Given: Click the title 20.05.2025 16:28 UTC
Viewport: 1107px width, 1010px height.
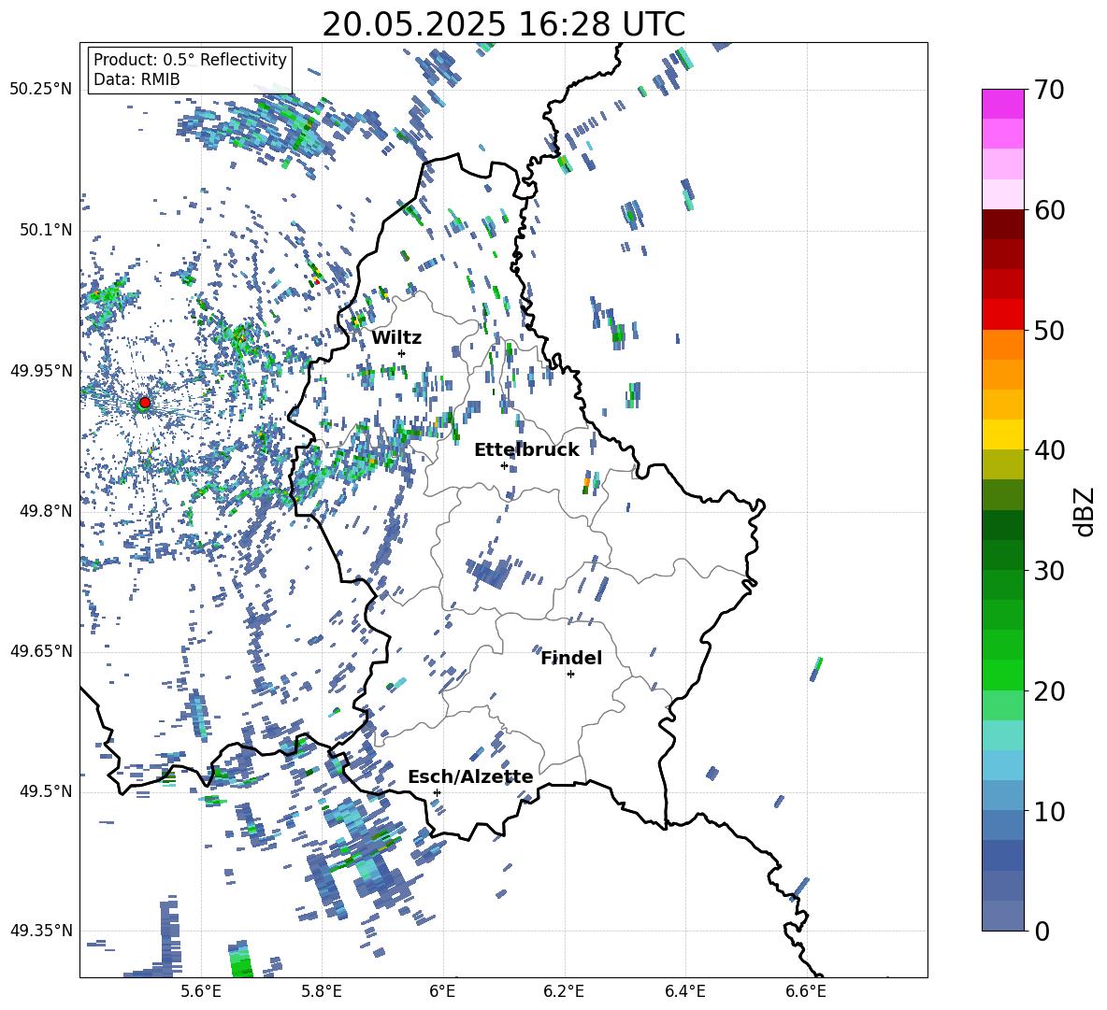Looking at the screenshot, I should tap(503, 24).
